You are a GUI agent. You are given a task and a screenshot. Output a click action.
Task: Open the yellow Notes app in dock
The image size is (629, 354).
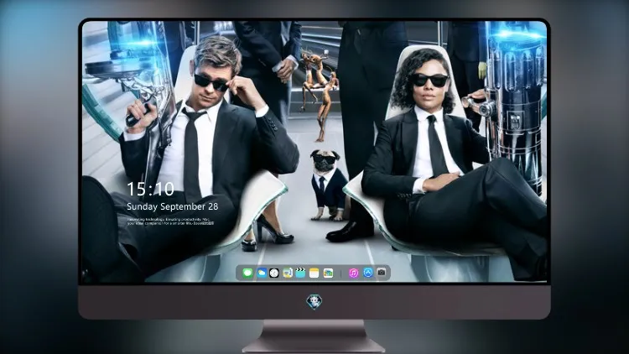[x=314, y=273]
